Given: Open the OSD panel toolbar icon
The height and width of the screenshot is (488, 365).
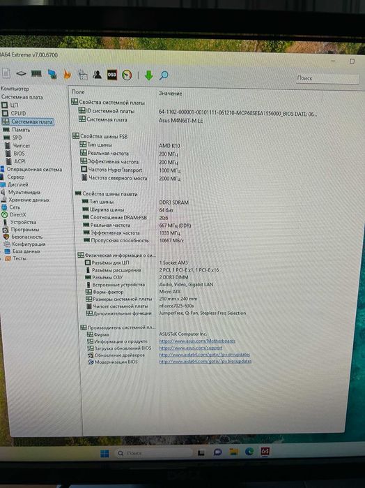Looking at the screenshot, I should (112, 75).
